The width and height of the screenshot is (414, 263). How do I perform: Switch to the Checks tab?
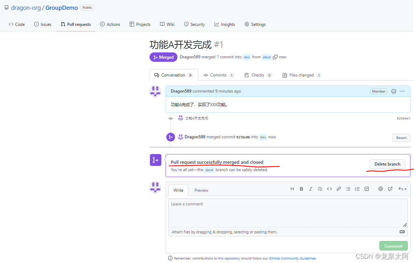(258, 75)
